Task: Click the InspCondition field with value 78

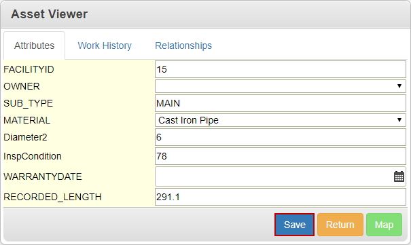Action: tap(281, 156)
